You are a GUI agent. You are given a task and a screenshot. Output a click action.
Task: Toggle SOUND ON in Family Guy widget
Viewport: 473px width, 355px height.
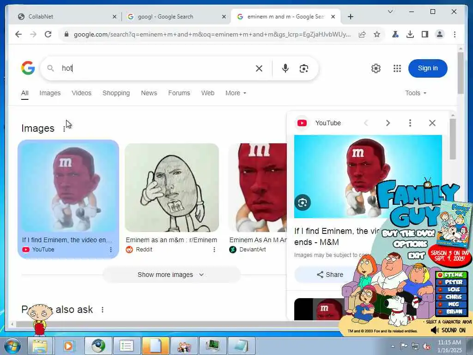pos(448,330)
